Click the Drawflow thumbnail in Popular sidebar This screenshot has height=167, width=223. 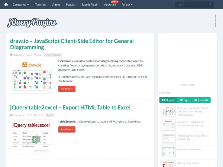click(x=168, y=125)
